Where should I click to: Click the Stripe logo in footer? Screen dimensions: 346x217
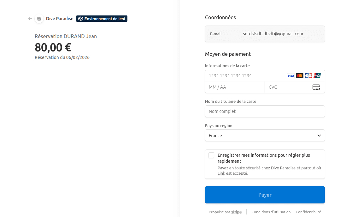tap(236, 212)
